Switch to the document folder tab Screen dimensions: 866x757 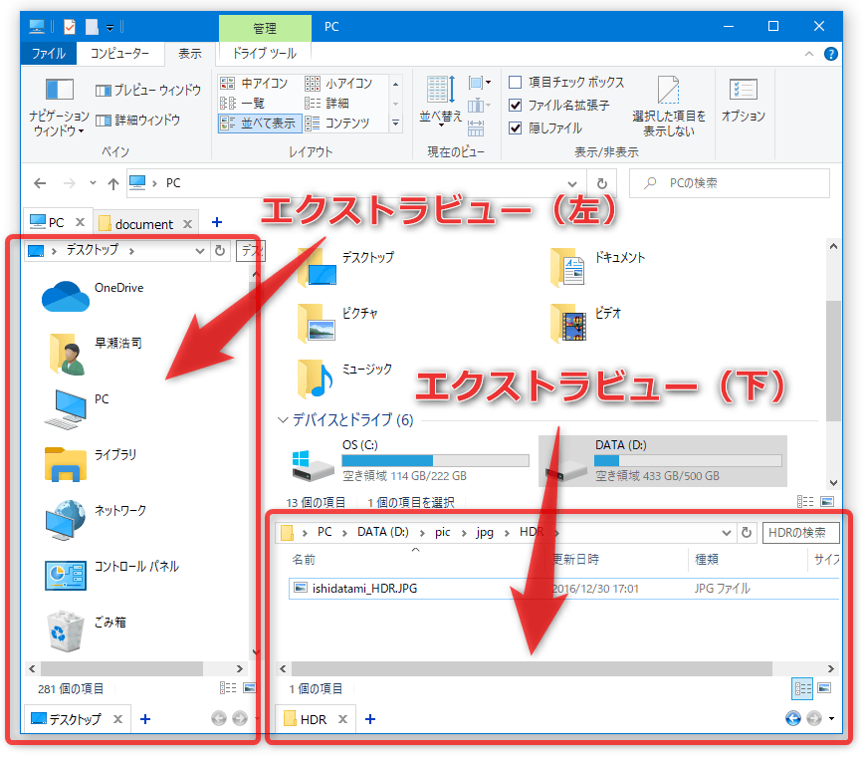point(142,223)
